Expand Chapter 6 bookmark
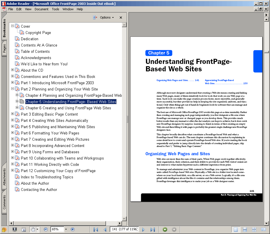 [x=17, y=108]
